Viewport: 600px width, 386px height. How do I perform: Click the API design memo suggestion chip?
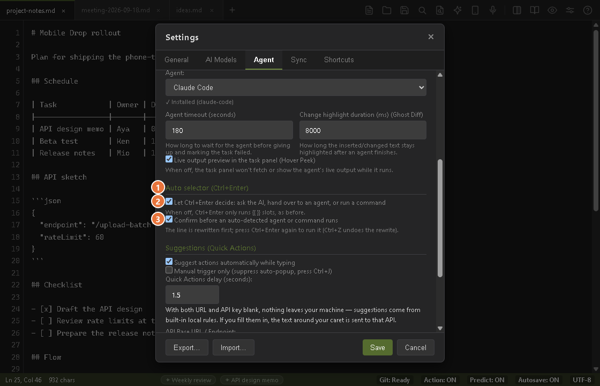pos(252,380)
